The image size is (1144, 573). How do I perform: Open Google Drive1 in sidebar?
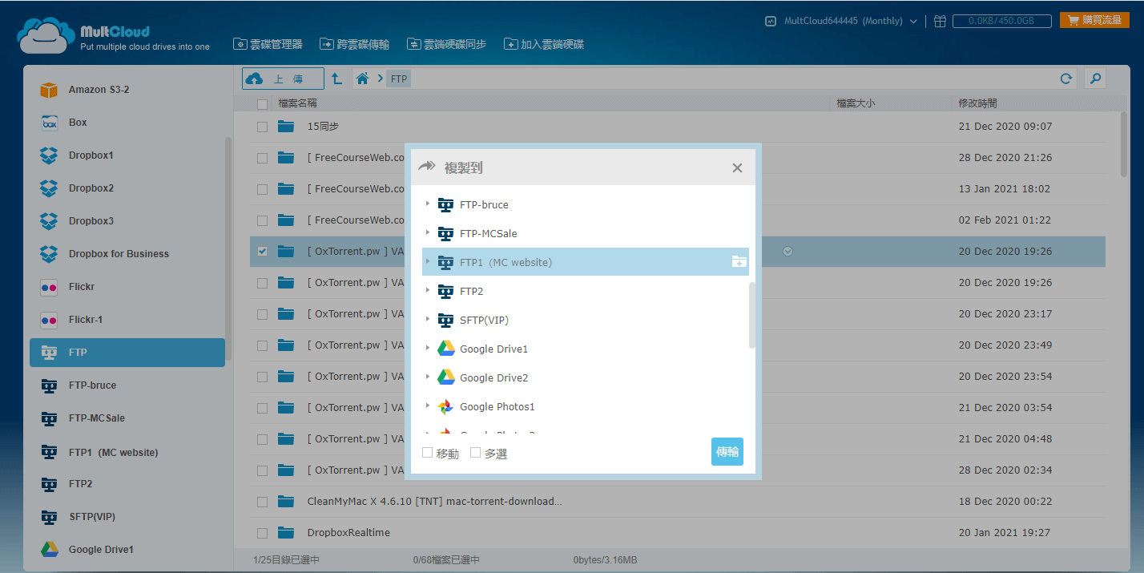coord(127,550)
